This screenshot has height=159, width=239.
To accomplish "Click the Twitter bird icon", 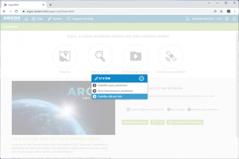I will [169, 109].
